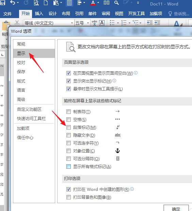Image resolution: width=192 pixels, height=211 pixels.
Task: Click the Save icon in quick access toolbar
Action: point(3,3)
